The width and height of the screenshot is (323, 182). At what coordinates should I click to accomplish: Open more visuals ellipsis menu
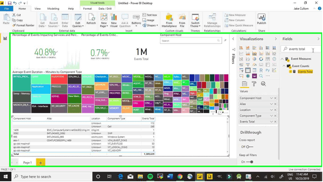click(268, 76)
